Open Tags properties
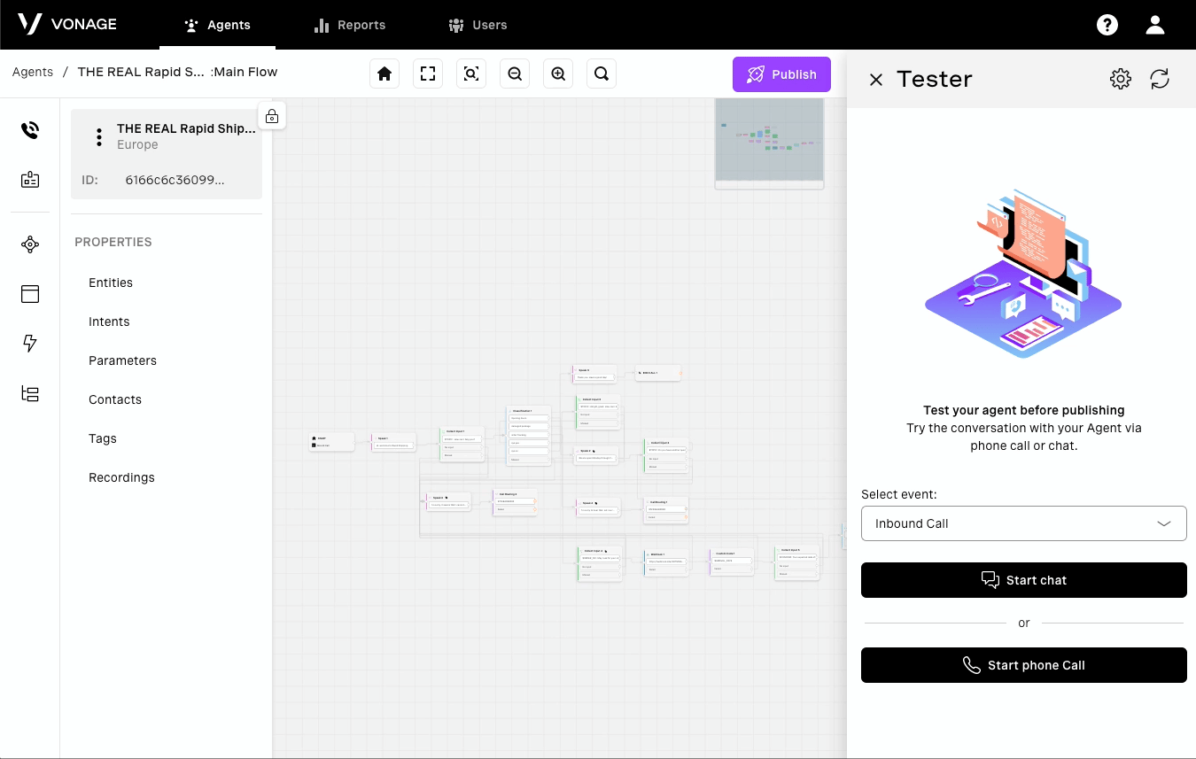1196x759 pixels. 103,438
